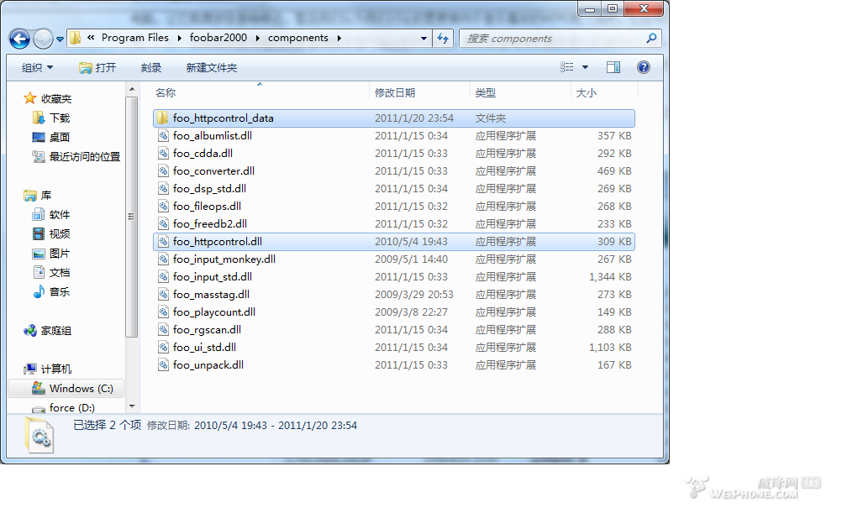Click the details pane file thumbnail
Screen dimensions: 847x529
pos(39,435)
